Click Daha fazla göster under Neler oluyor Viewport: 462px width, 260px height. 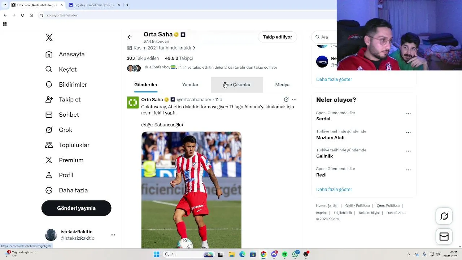[x=334, y=189]
